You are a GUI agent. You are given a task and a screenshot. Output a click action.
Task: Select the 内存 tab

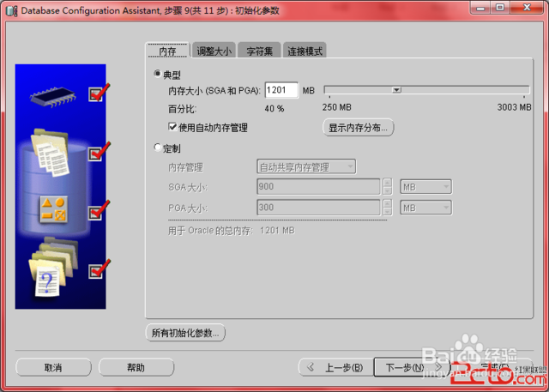click(167, 51)
